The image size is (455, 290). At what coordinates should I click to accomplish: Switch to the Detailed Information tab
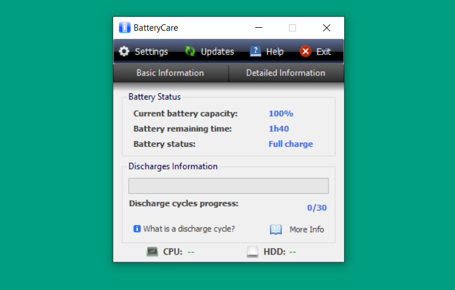tap(286, 73)
